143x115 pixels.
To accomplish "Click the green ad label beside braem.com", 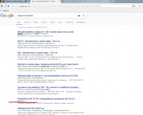I will 20,34.
